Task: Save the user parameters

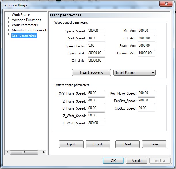Action: (x=154, y=144)
